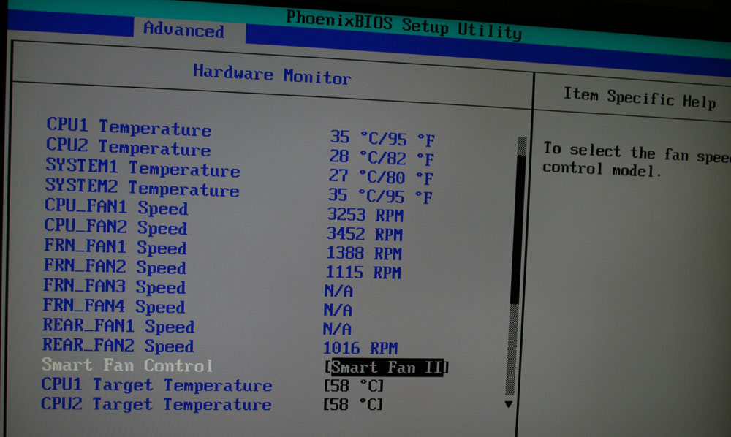Screen dimensions: 731x437
Task: Click the REAR_FAN2 Speed label
Action: [x=118, y=345]
